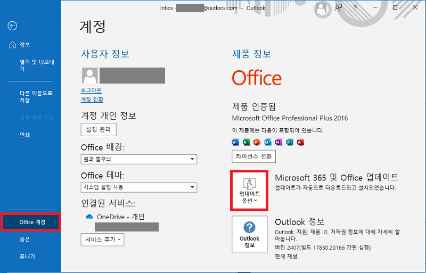Screen dimensions: 426x273
Task: Click the Access app icon
Action: (x=300, y=142)
